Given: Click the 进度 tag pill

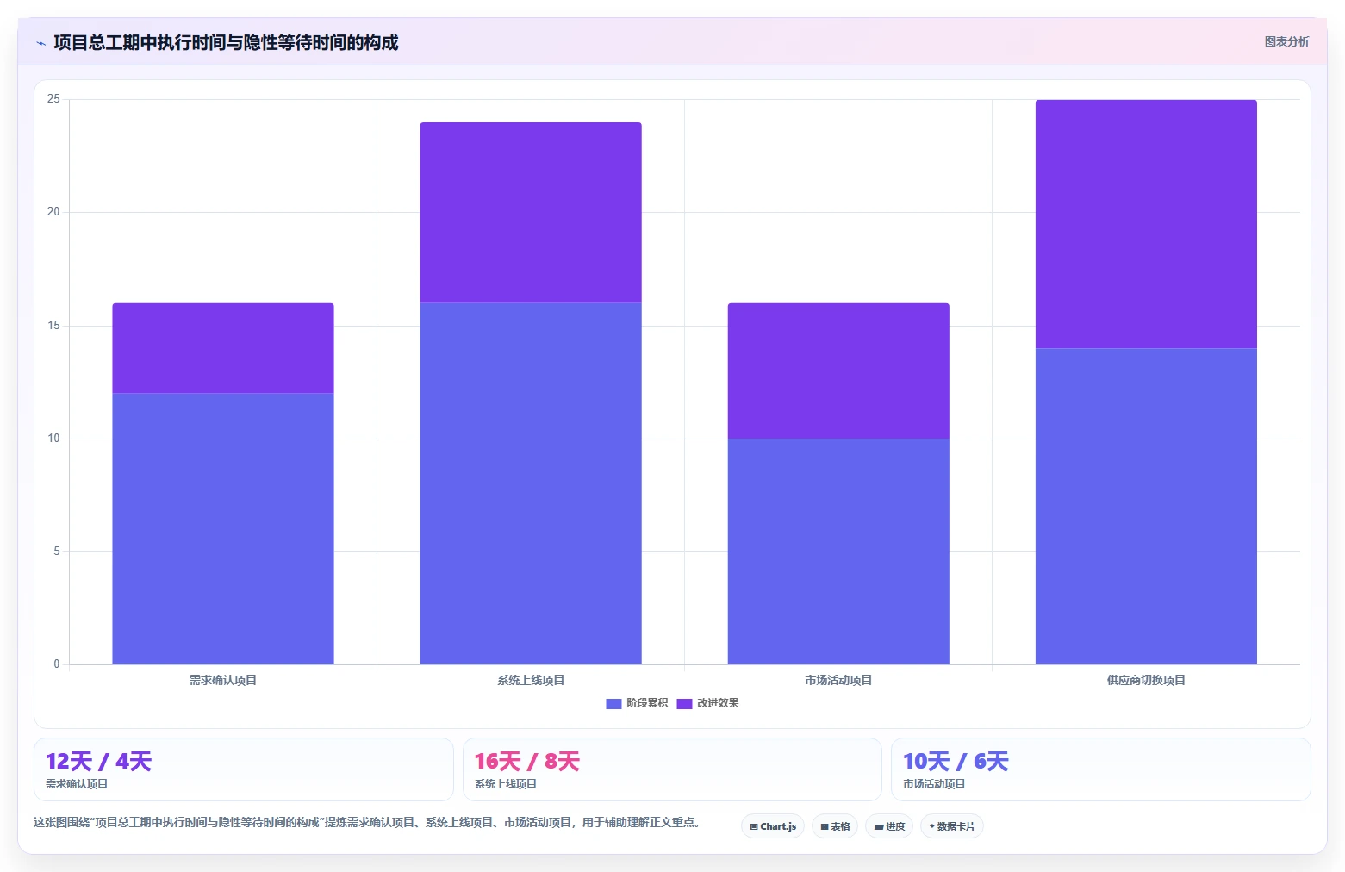Looking at the screenshot, I should pos(889,826).
